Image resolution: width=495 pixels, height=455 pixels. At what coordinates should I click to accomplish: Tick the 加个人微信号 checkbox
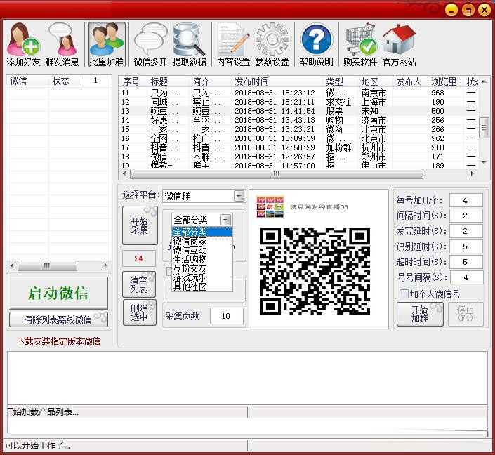(404, 294)
